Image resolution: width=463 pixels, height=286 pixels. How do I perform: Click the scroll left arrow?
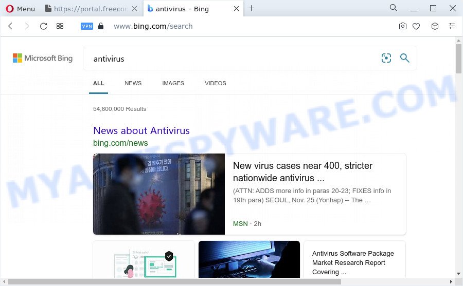tap(4, 281)
